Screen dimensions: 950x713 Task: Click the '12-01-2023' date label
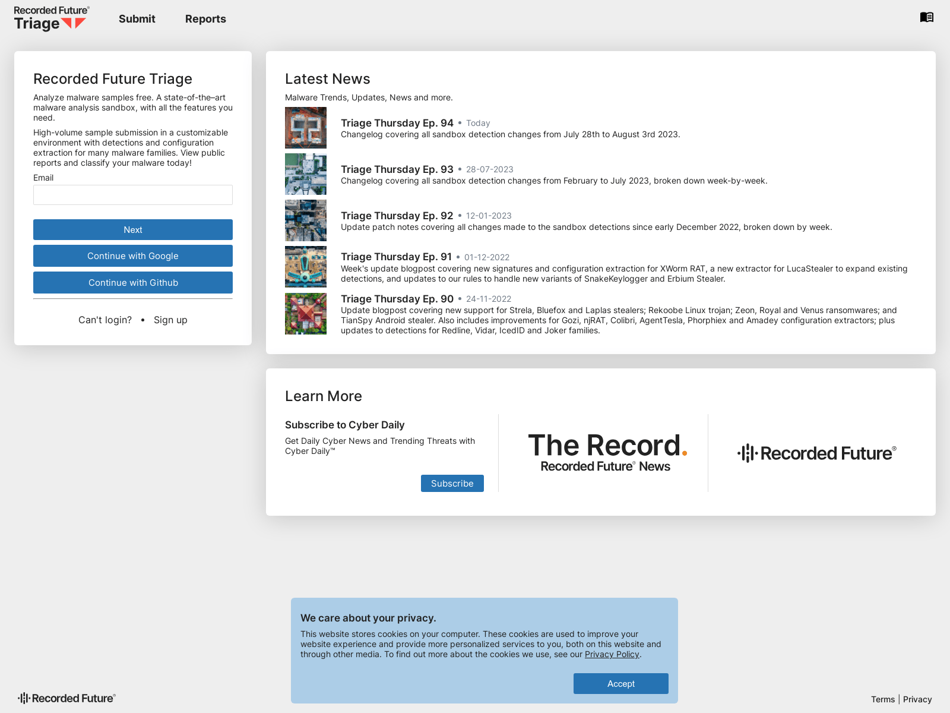point(489,216)
